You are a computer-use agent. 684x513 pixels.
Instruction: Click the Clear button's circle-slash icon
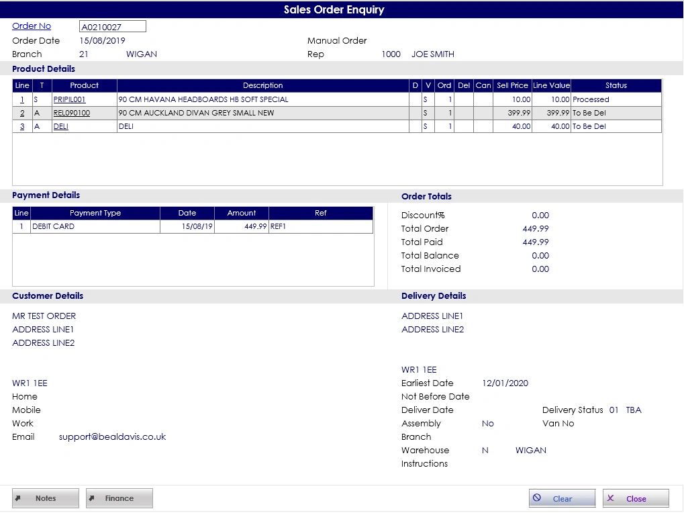(537, 498)
